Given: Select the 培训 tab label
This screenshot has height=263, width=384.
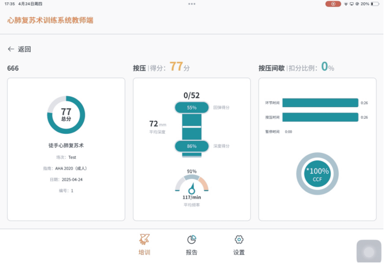Looking at the screenshot, I should 144,252.
